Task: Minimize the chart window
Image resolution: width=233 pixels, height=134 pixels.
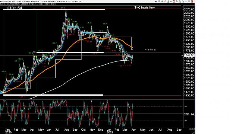Action: (186, 2)
